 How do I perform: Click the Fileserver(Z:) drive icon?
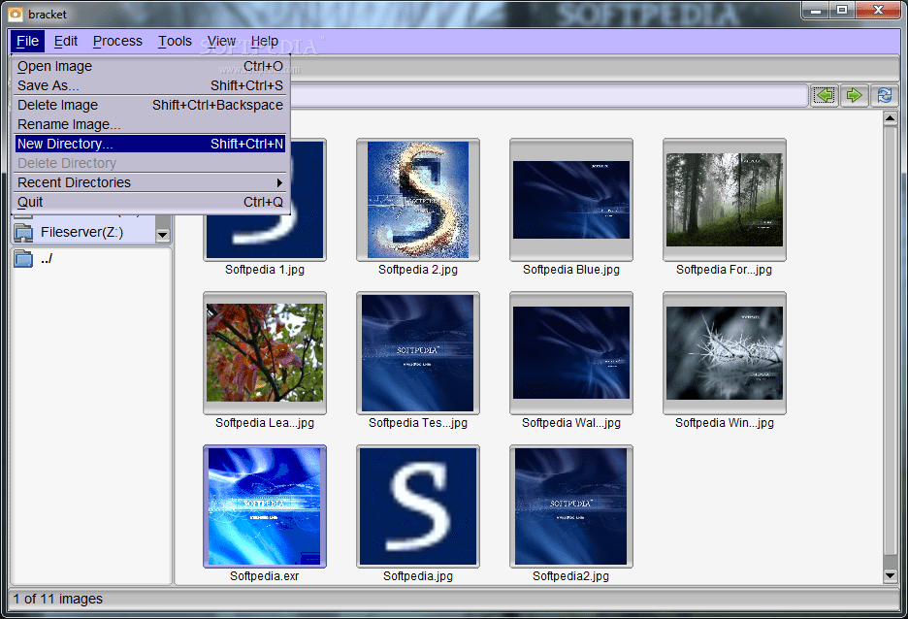[x=23, y=233]
